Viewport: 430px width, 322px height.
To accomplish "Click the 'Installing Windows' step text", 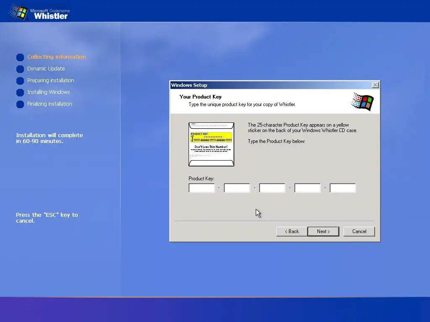I will 49,92.
